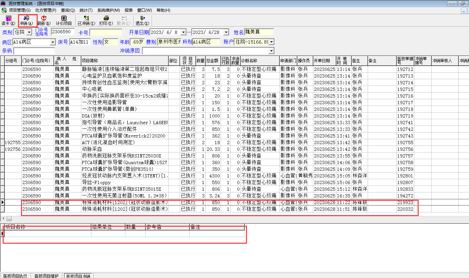Screen dimensions: 469x278
Task: Click the 项目名称 header in lower grid
Action: pos(48,227)
